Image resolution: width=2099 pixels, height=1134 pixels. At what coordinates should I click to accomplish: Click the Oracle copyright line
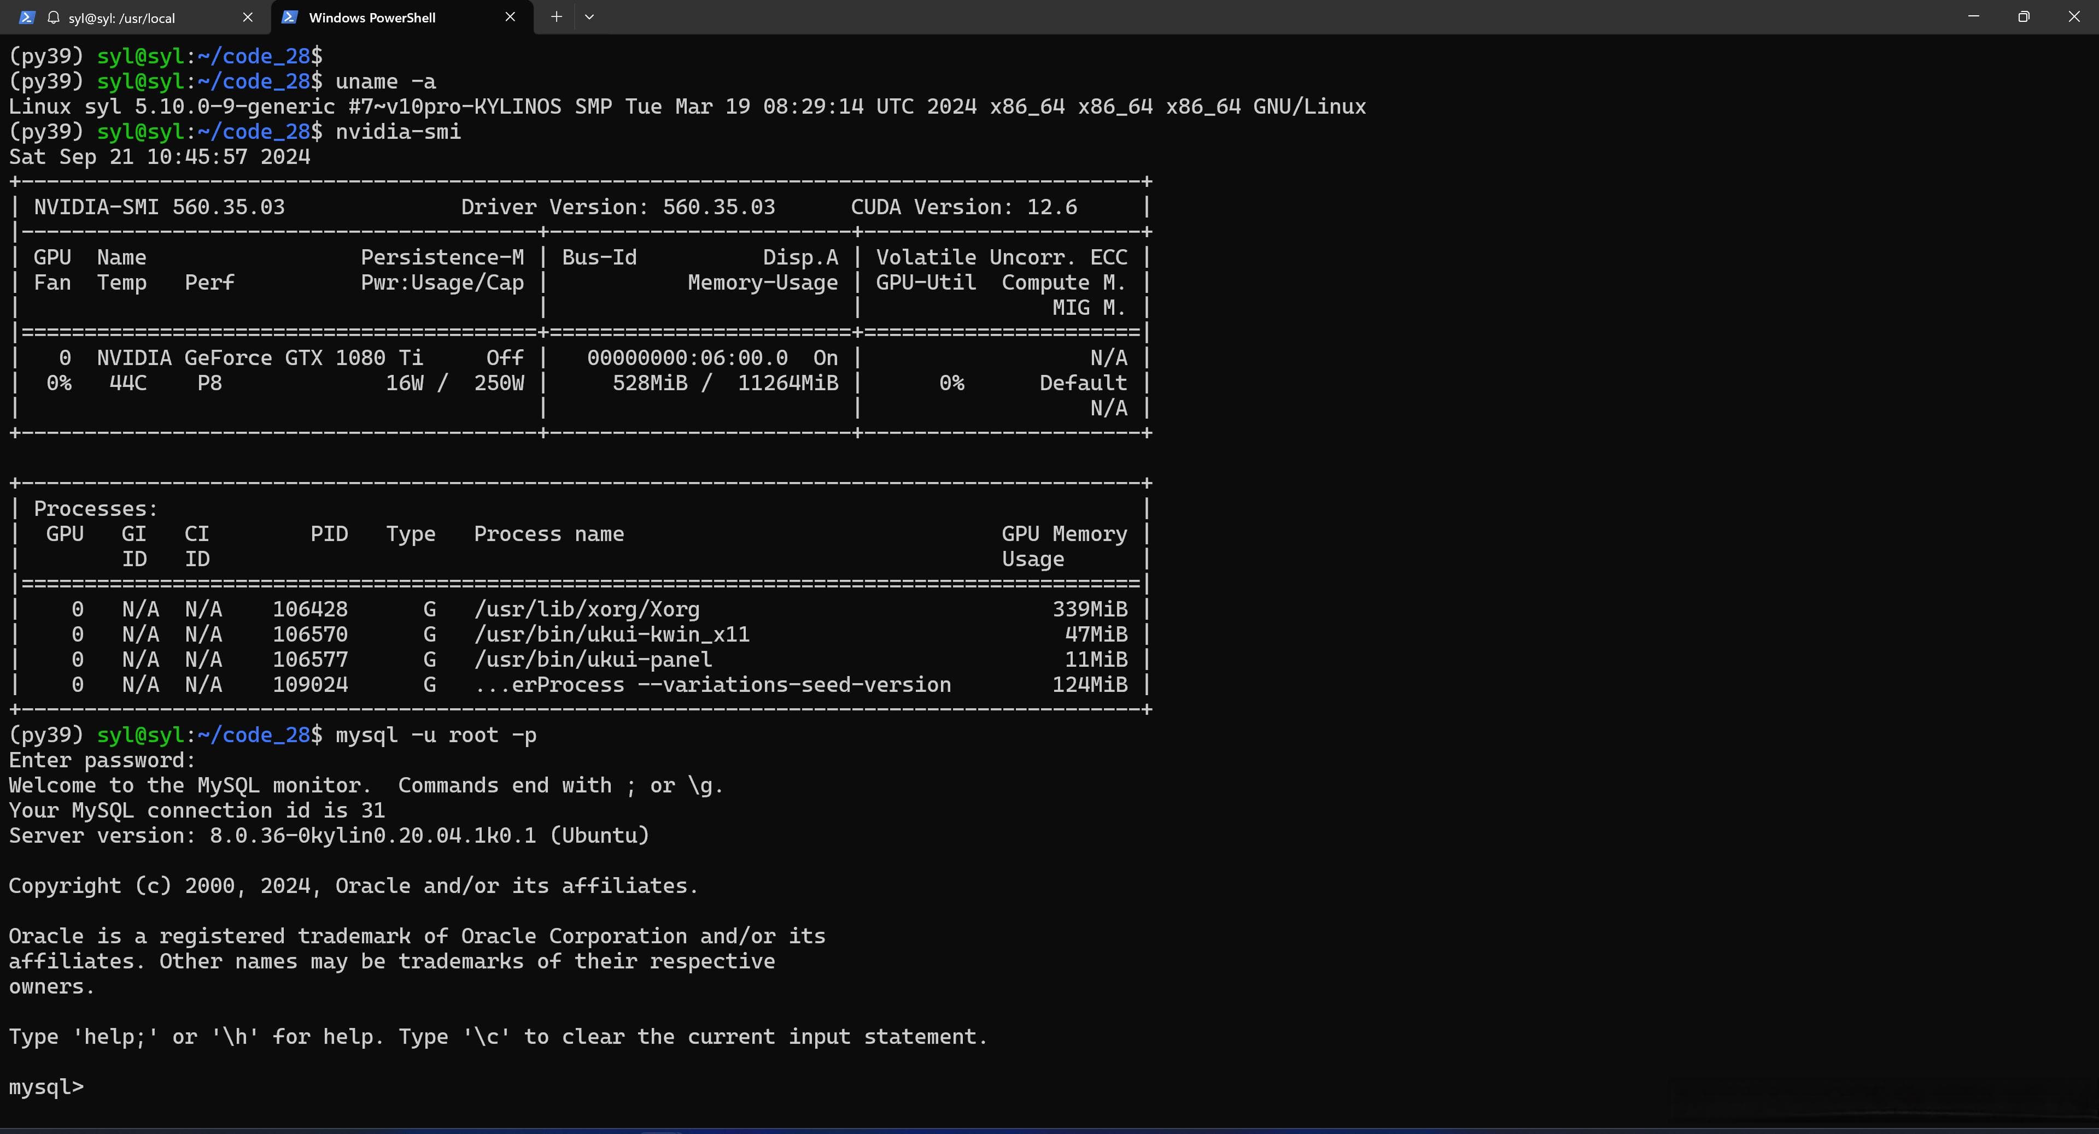point(354,886)
